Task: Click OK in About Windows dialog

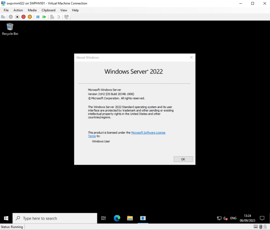Action: click(x=183, y=159)
